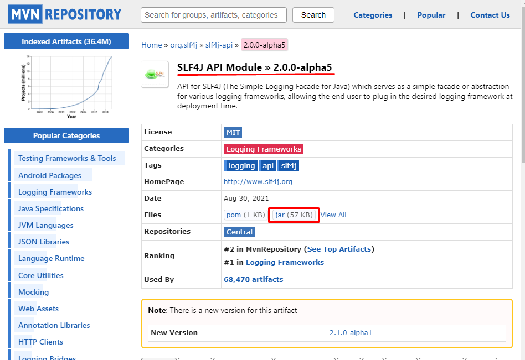Click the Popular Categories header
This screenshot has width=525, height=360.
[66, 135]
